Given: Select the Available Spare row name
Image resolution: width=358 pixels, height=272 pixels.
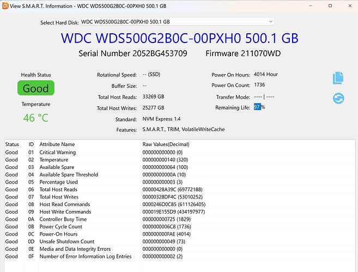Looking at the screenshot, I should tap(57, 167).
